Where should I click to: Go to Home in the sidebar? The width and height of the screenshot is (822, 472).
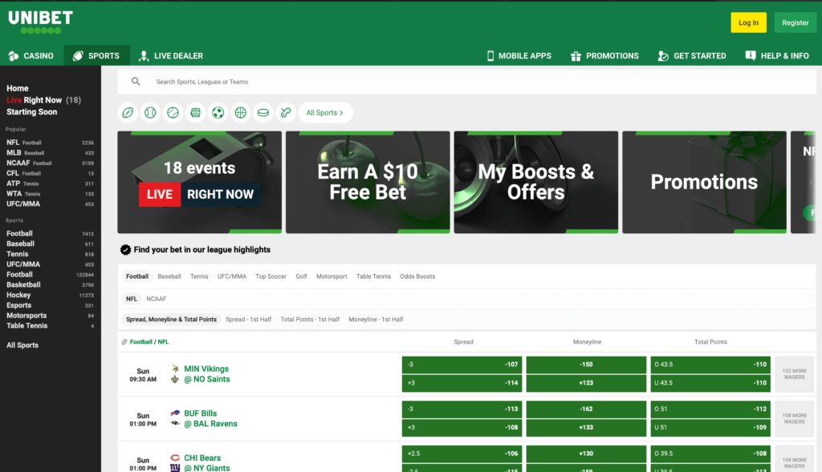(x=18, y=88)
